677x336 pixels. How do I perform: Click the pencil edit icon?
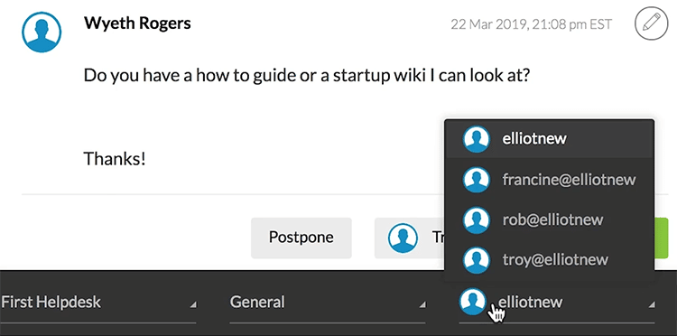[x=651, y=23]
